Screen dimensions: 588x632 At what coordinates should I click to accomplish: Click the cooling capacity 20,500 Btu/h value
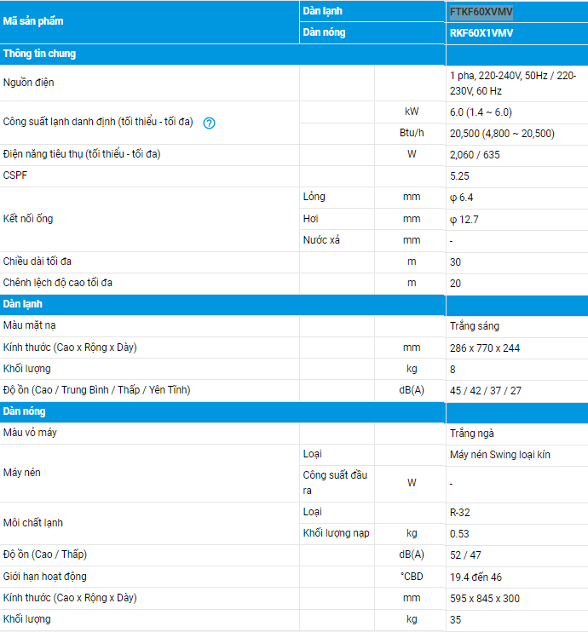point(502,134)
